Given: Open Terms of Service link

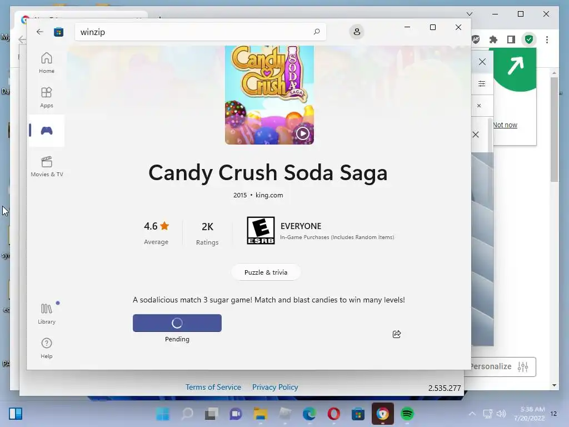Looking at the screenshot, I should tap(213, 387).
